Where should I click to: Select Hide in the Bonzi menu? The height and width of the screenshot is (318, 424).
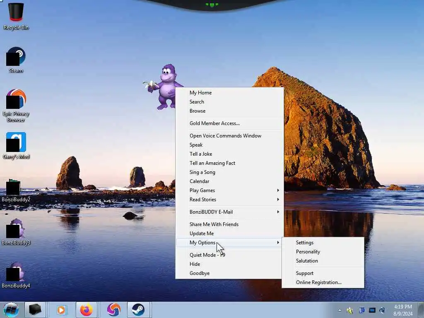pos(229,264)
